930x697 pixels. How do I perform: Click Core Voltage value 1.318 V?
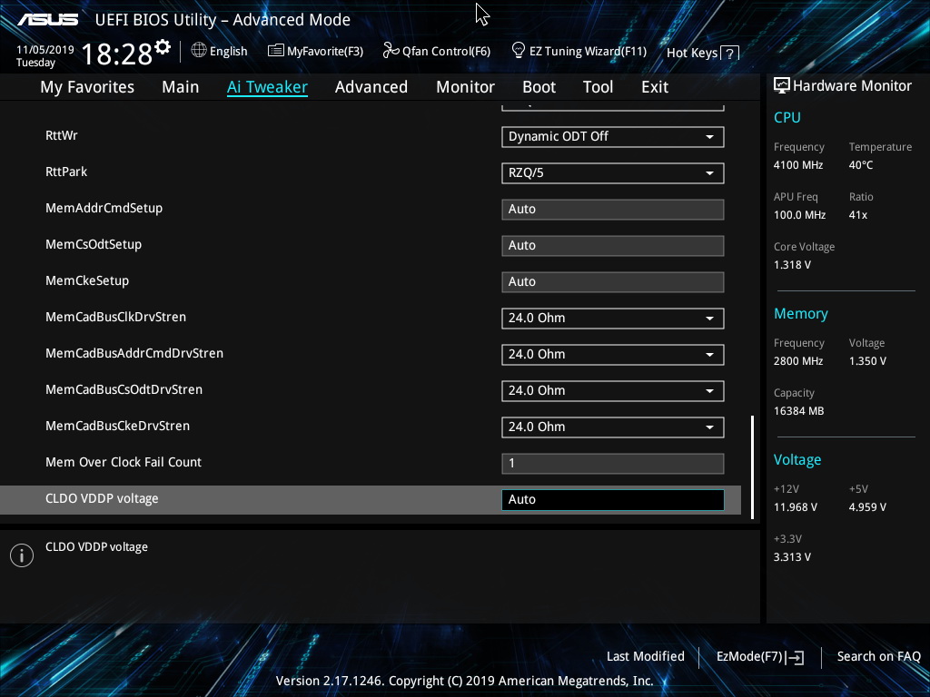(x=792, y=265)
